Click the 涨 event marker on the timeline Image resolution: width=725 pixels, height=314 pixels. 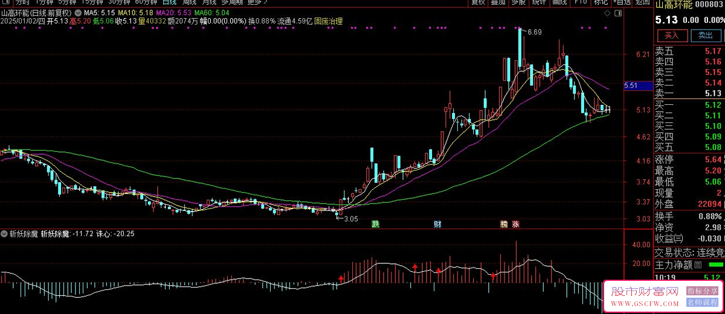(x=516, y=224)
